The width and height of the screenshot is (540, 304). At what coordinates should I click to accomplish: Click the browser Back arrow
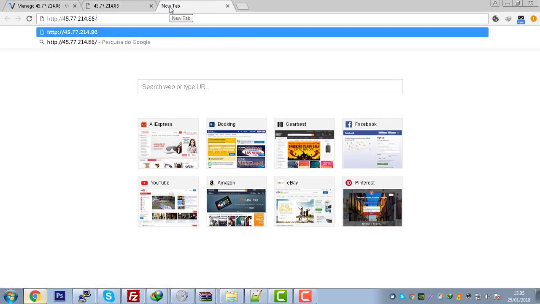[x=7, y=19]
